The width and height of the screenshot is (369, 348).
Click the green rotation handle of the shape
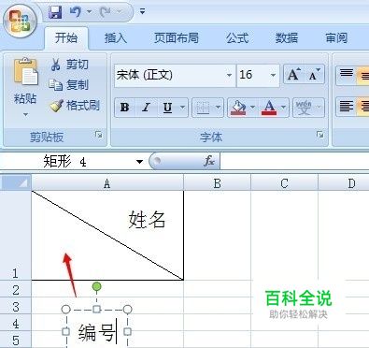97,286
